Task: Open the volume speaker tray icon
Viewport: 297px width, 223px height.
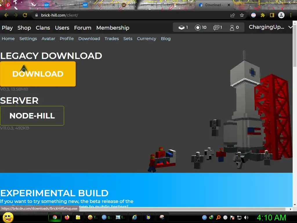Action: [x=246, y=217]
